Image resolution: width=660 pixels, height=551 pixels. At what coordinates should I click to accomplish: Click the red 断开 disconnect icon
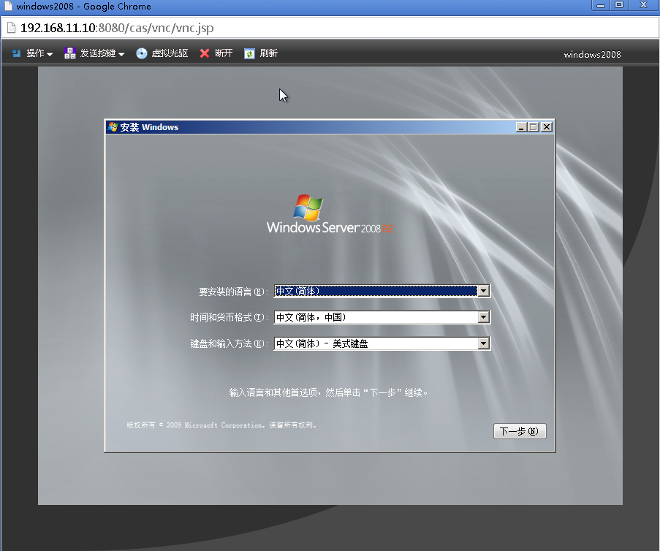(205, 53)
